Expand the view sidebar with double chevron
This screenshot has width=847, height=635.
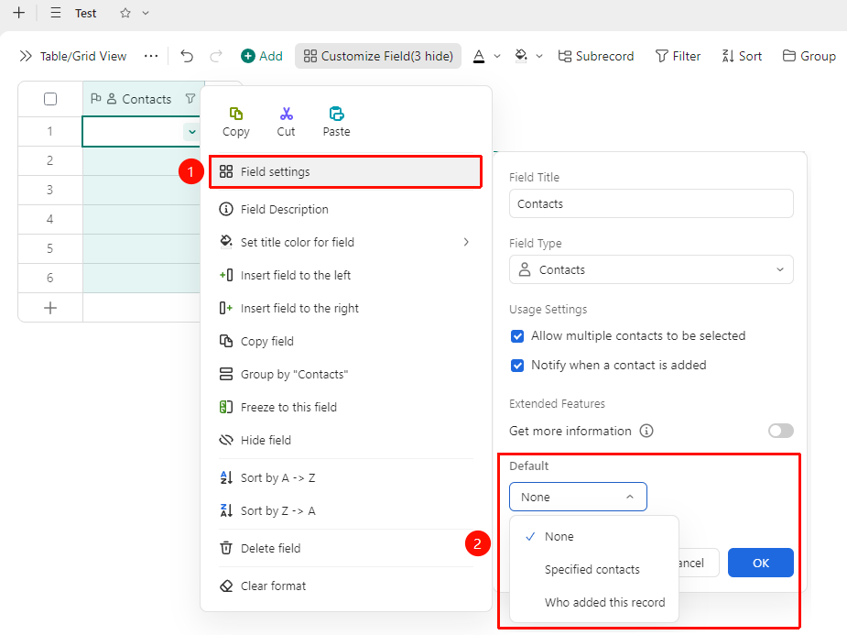pyautogui.click(x=26, y=56)
